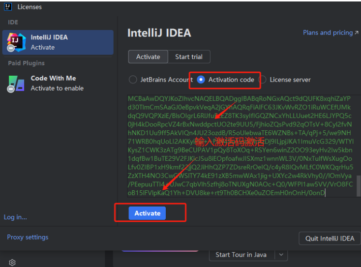
Task: Switch to the Activate tab
Action: (x=148, y=57)
